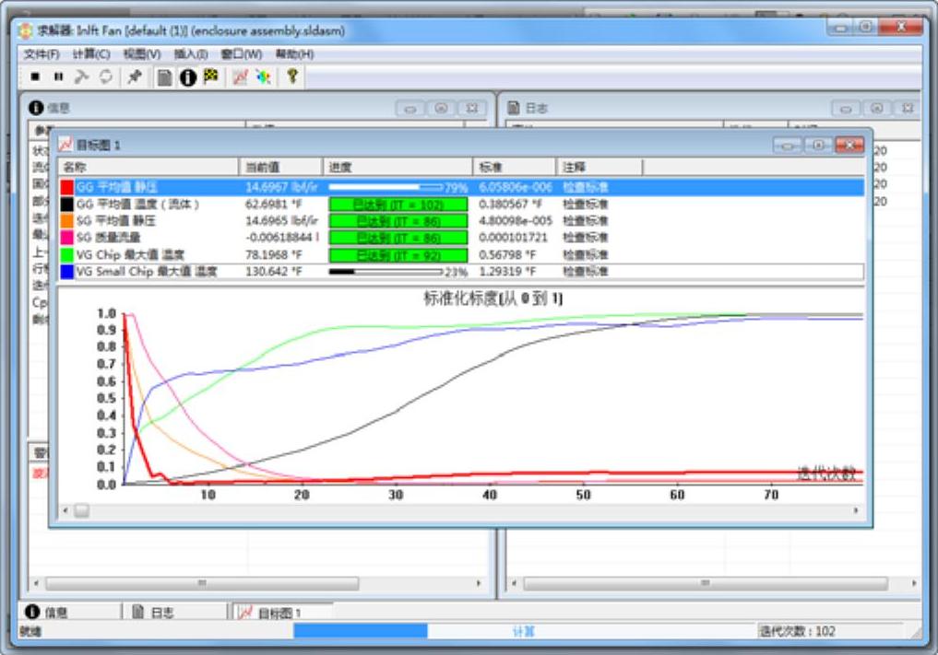This screenshot has height=655, width=938.
Task: Click the red swatch for GG 平均值 静压
Action: pyautogui.click(x=66, y=187)
